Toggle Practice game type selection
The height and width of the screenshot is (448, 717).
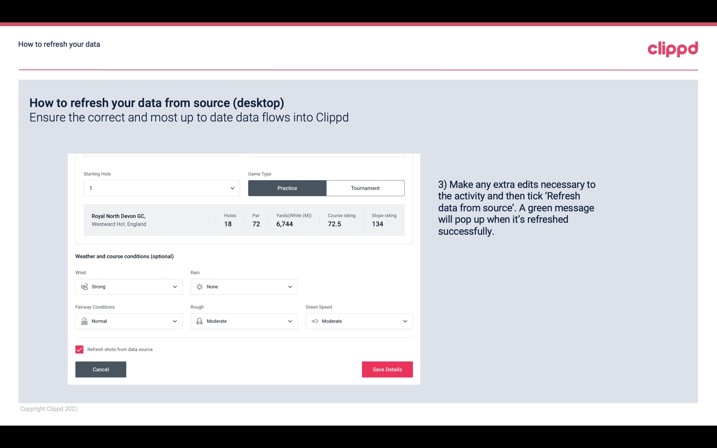tap(287, 187)
